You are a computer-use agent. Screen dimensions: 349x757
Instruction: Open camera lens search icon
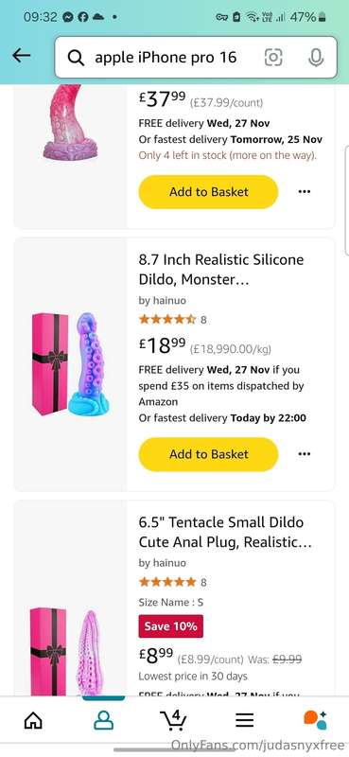273,58
